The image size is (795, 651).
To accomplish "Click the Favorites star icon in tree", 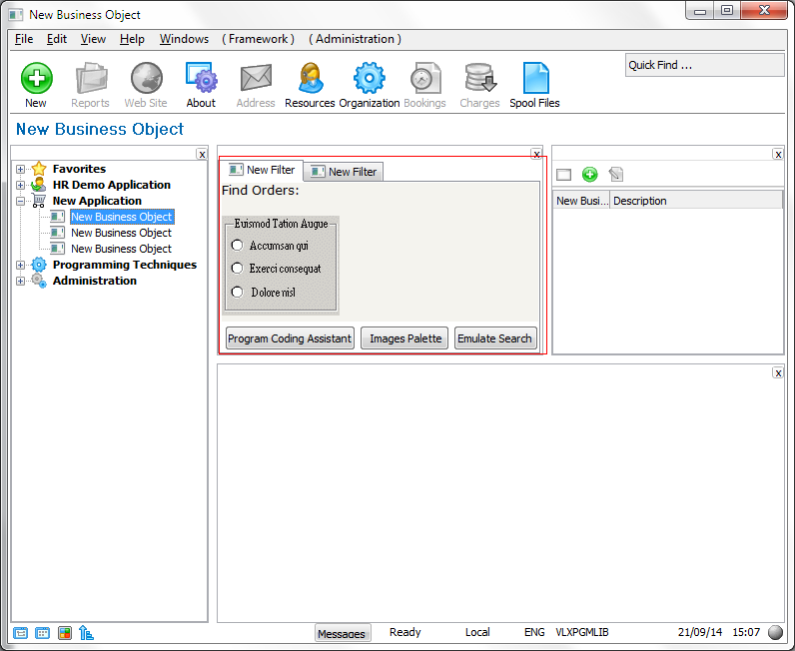I will click(x=39, y=169).
